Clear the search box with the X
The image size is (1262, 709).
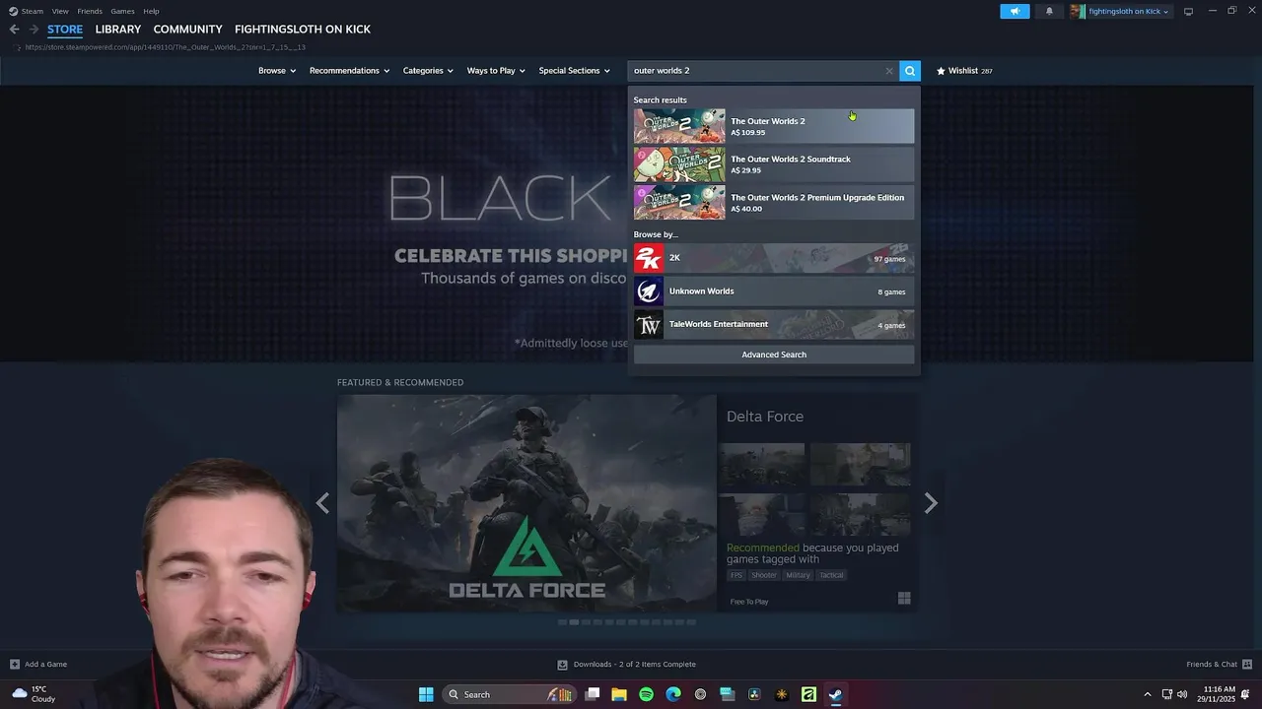click(889, 71)
